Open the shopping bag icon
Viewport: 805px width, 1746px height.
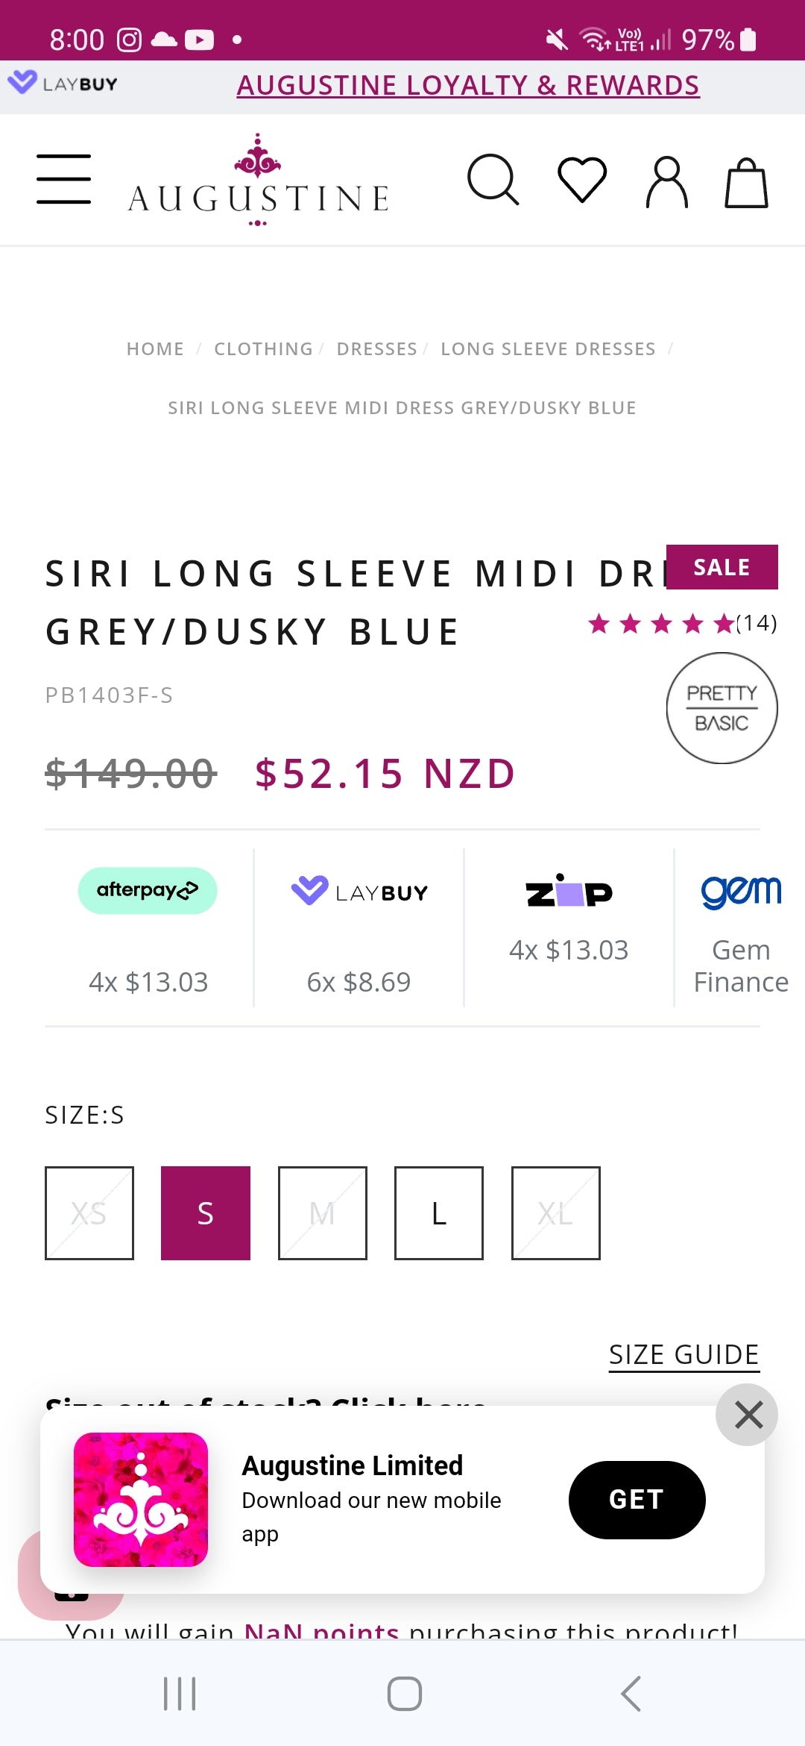point(746,183)
